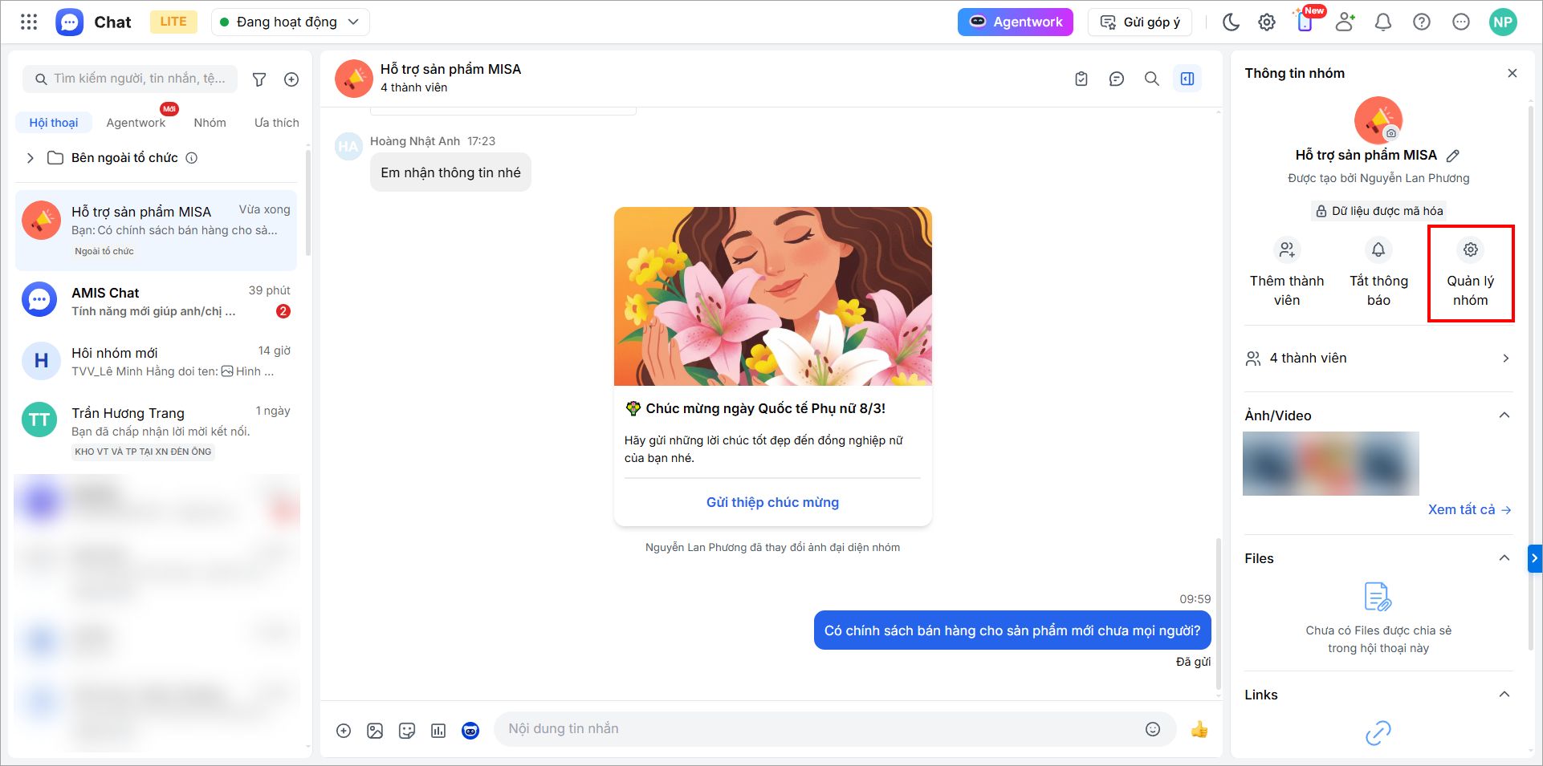This screenshot has width=1543, height=766.
Task: Expand the Bên ngoài tổ chức folder
Action: tap(31, 158)
